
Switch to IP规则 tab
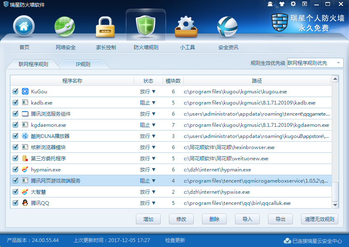pos(83,64)
